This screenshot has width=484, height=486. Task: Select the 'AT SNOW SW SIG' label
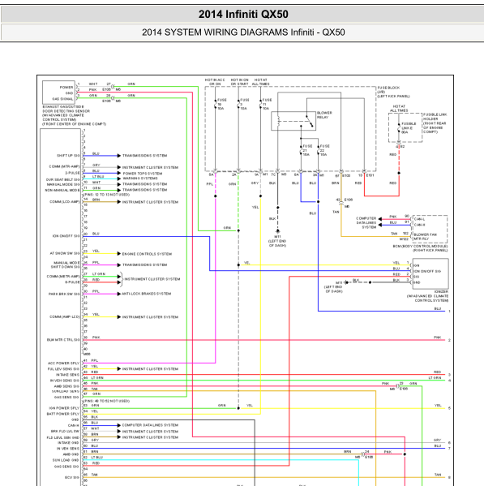65,253
